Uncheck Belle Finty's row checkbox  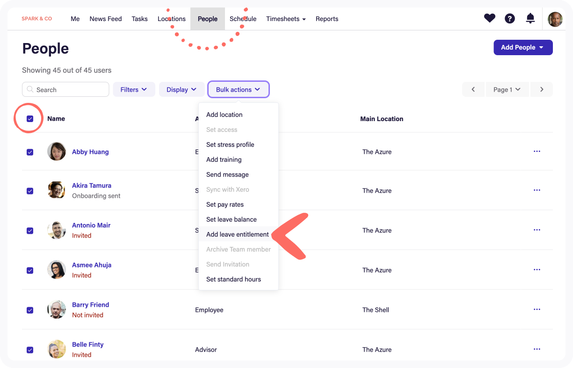click(x=30, y=350)
